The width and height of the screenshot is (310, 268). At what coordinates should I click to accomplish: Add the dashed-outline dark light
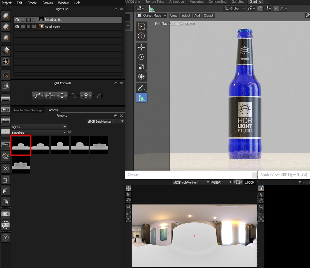(6, 75)
